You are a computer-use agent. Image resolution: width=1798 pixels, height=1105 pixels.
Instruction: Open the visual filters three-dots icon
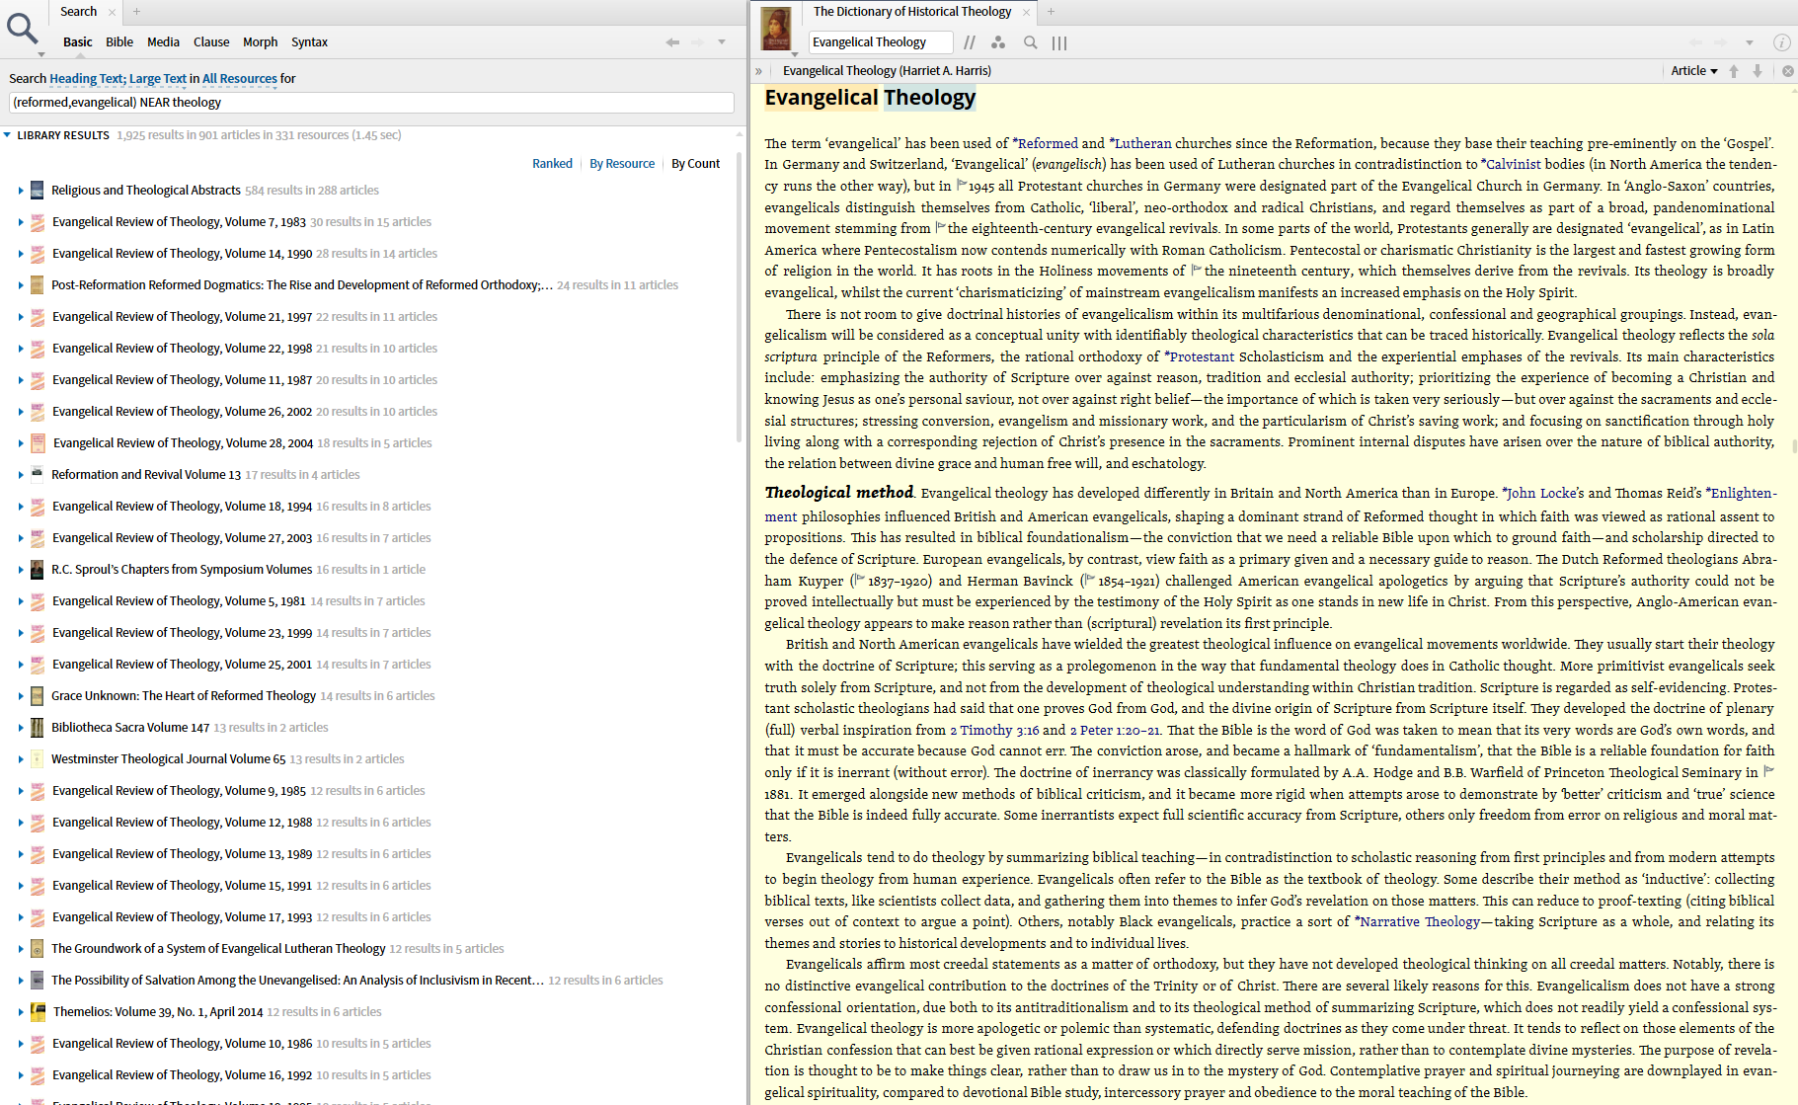point(998,42)
